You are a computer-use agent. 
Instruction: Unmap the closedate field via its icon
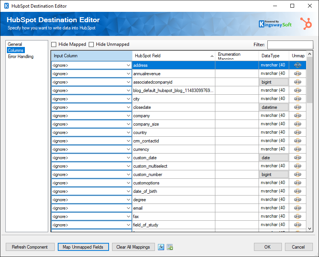(298, 107)
